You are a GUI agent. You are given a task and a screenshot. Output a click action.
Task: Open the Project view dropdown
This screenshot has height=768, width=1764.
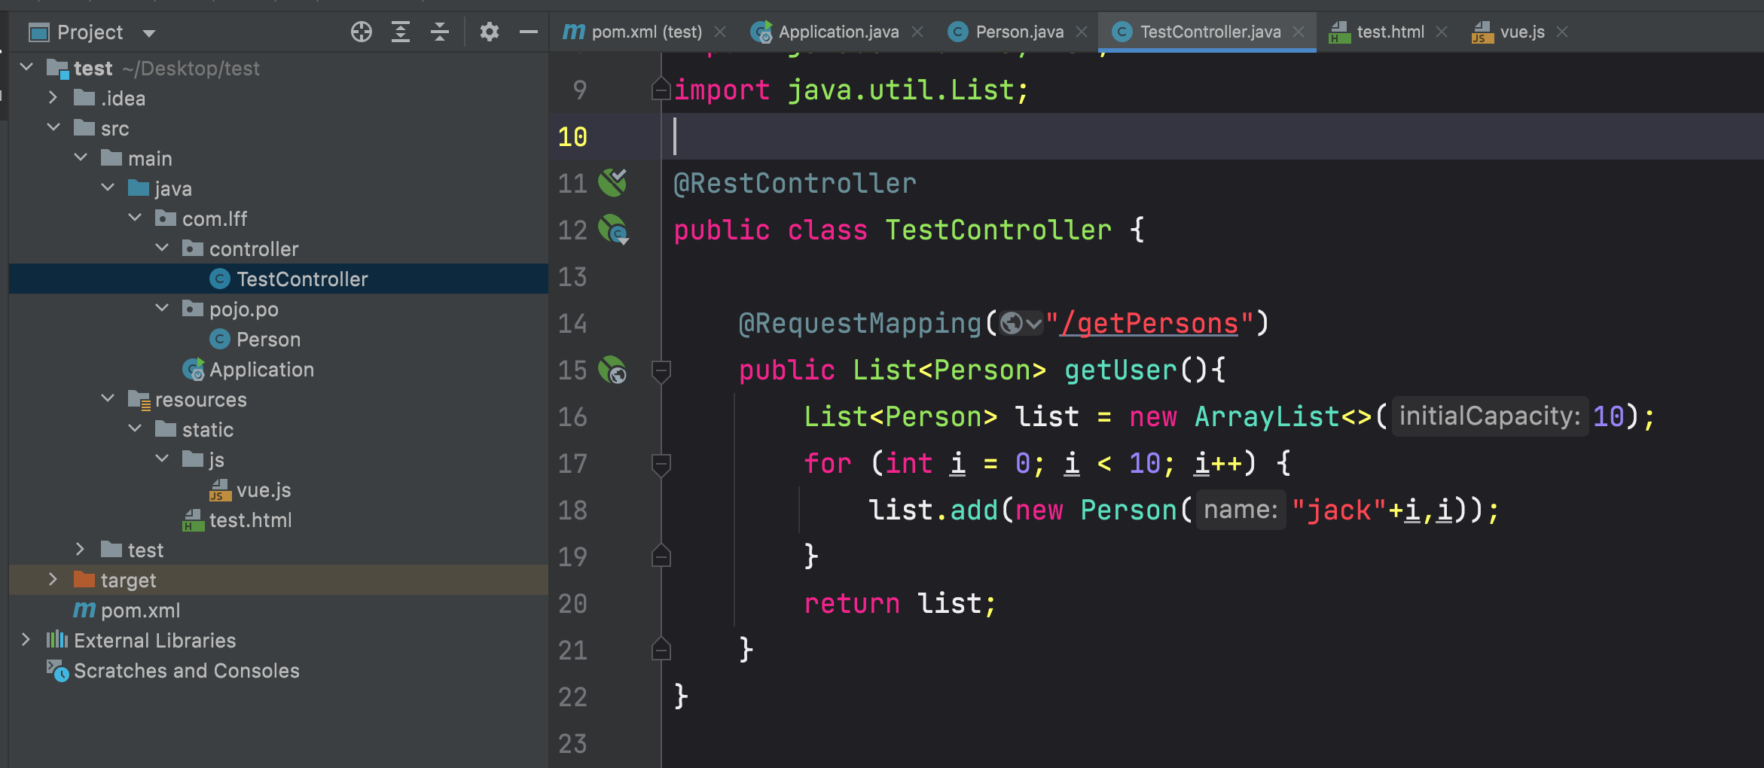148,33
